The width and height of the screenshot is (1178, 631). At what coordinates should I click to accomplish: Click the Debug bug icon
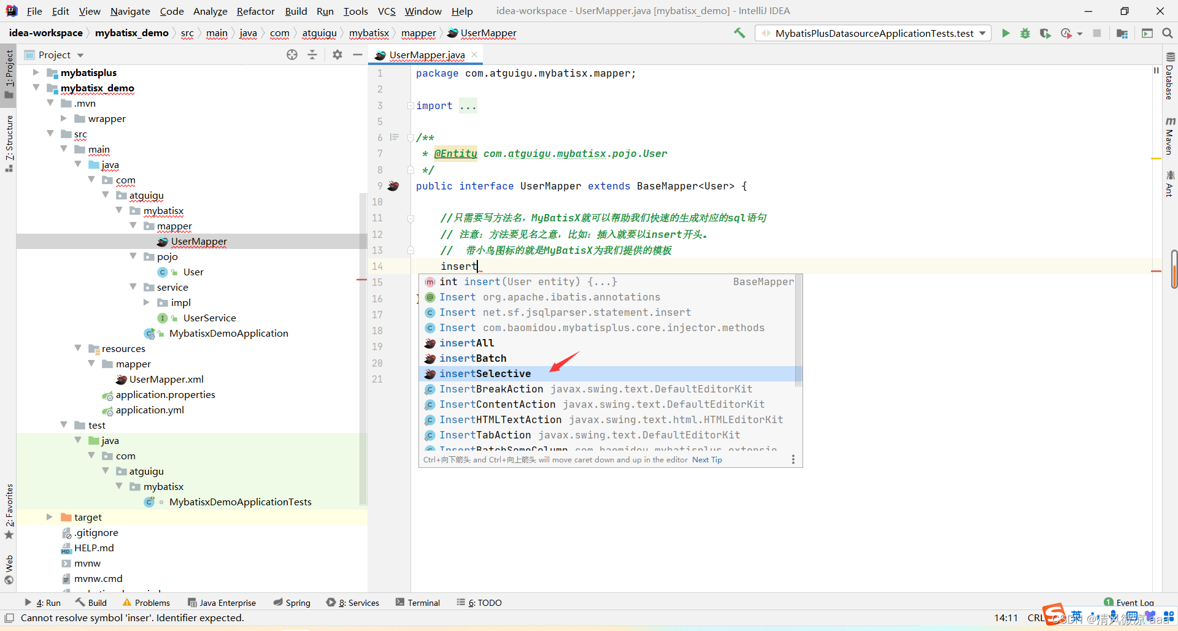pos(1025,33)
